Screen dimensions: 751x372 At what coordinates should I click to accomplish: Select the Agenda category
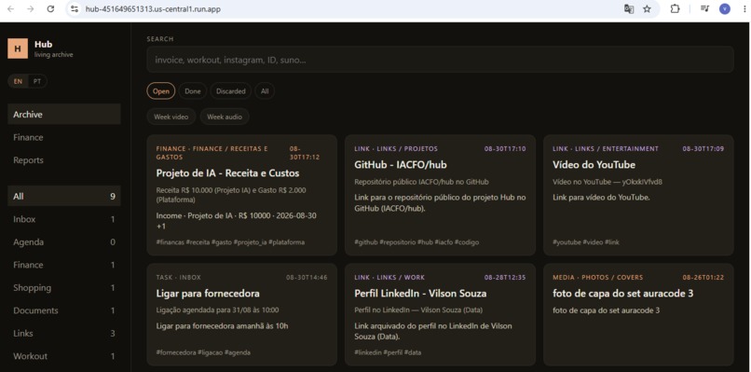tap(64, 242)
